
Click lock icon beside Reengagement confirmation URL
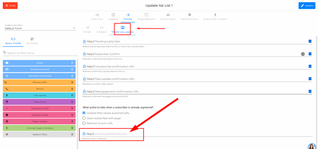pyautogui.click(x=84, y=91)
